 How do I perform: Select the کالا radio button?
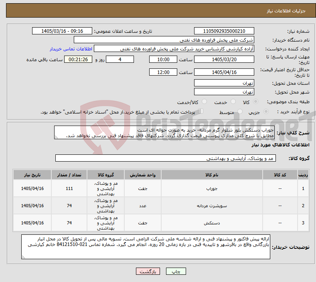255,102
